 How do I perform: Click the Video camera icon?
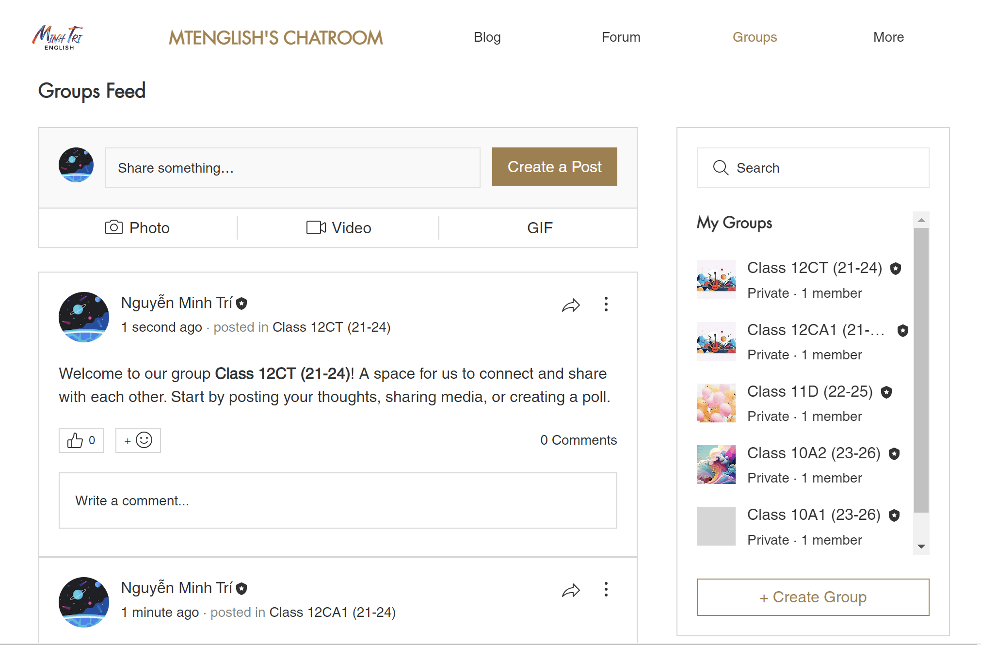[316, 227]
